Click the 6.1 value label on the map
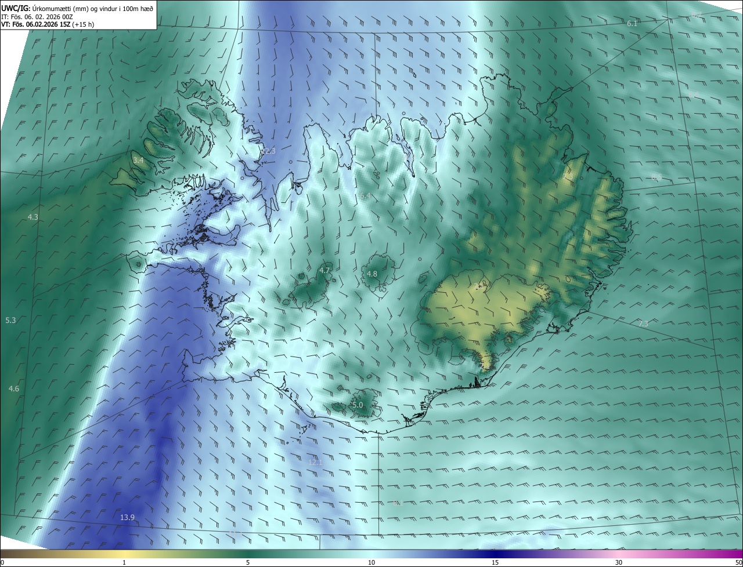743x567 pixels. [632, 24]
